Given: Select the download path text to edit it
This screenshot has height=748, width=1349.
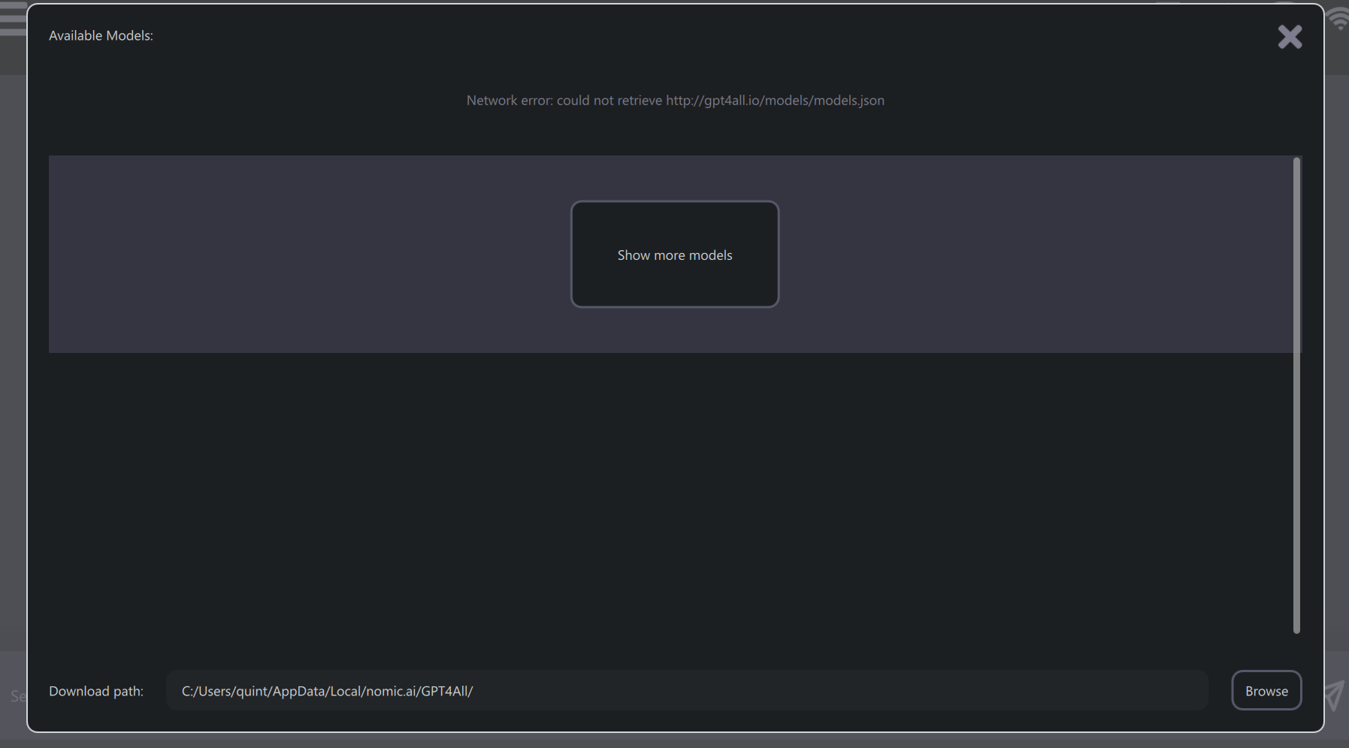Looking at the screenshot, I should (x=326, y=690).
